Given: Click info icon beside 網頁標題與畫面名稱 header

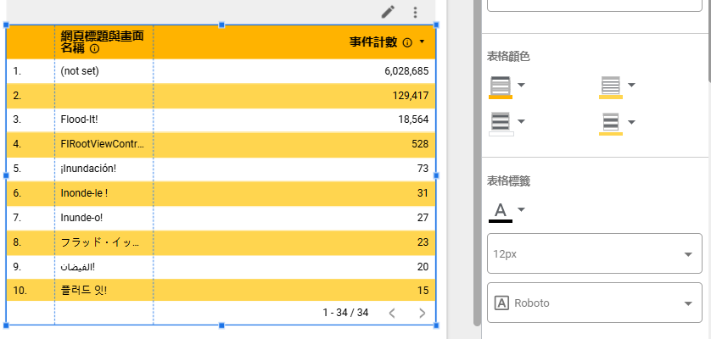Looking at the screenshot, I should coord(94,49).
